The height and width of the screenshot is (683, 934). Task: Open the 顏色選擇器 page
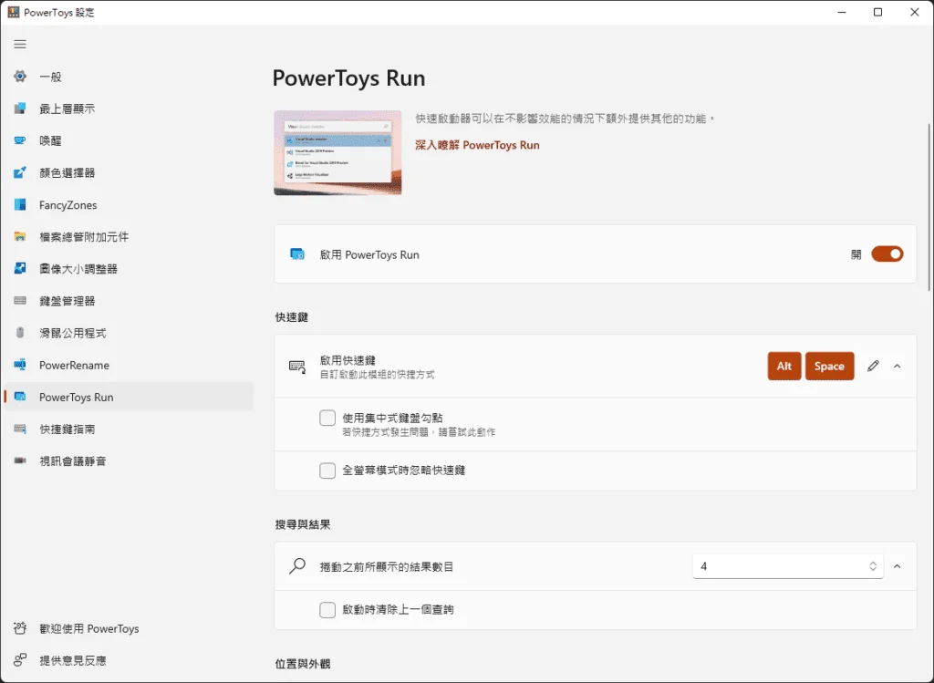pos(129,172)
